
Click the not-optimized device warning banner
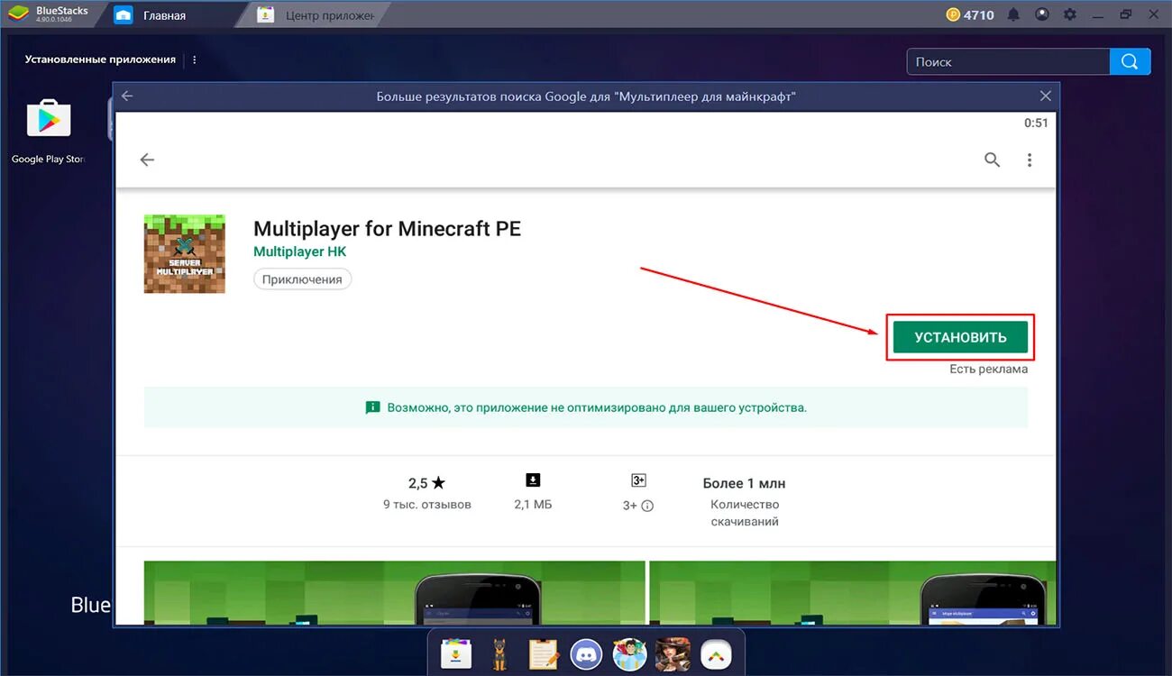coord(586,407)
